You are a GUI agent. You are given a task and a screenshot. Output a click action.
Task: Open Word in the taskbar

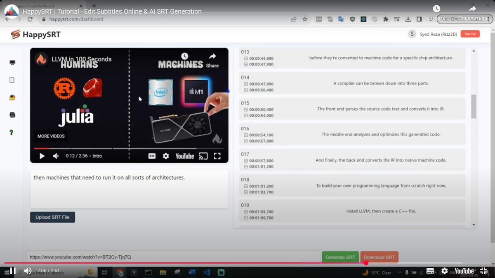click(192, 273)
